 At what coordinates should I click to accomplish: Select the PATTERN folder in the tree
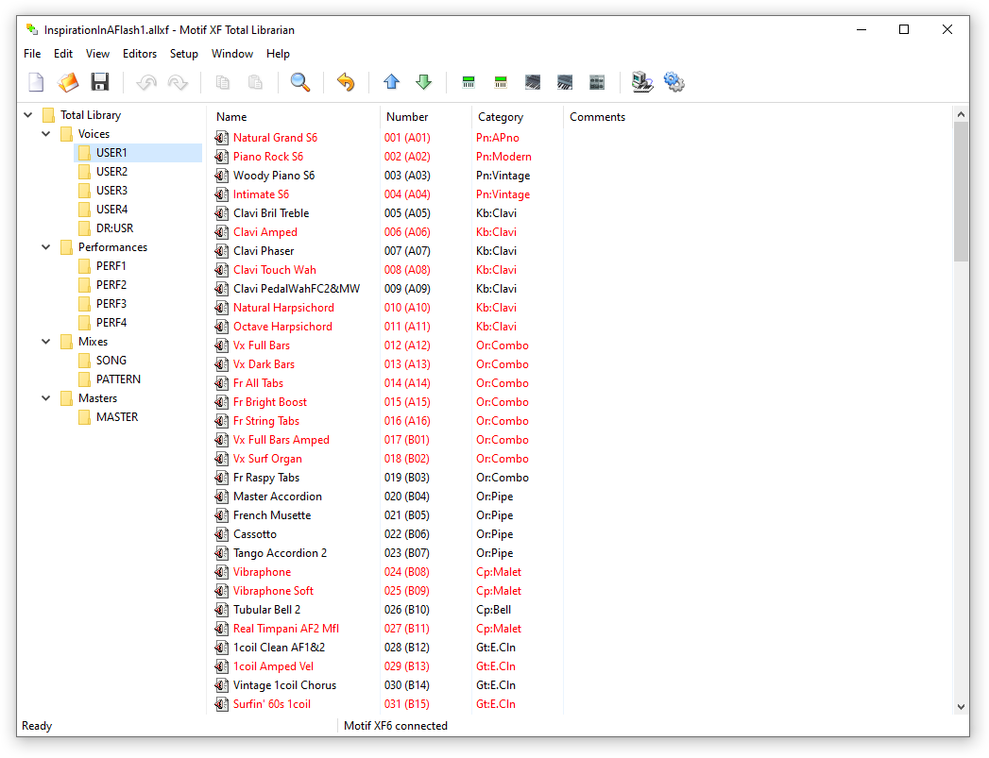pyautogui.click(x=118, y=379)
